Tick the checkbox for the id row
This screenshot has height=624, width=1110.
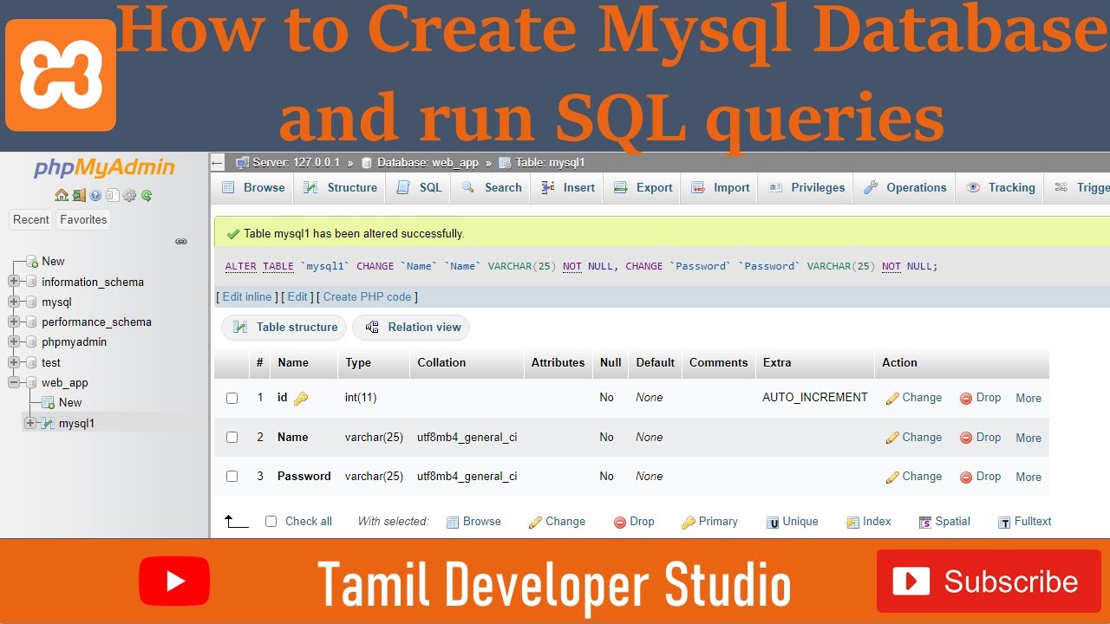pyautogui.click(x=232, y=398)
